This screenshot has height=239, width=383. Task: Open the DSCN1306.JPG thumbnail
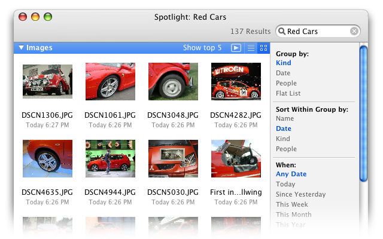(x=47, y=82)
